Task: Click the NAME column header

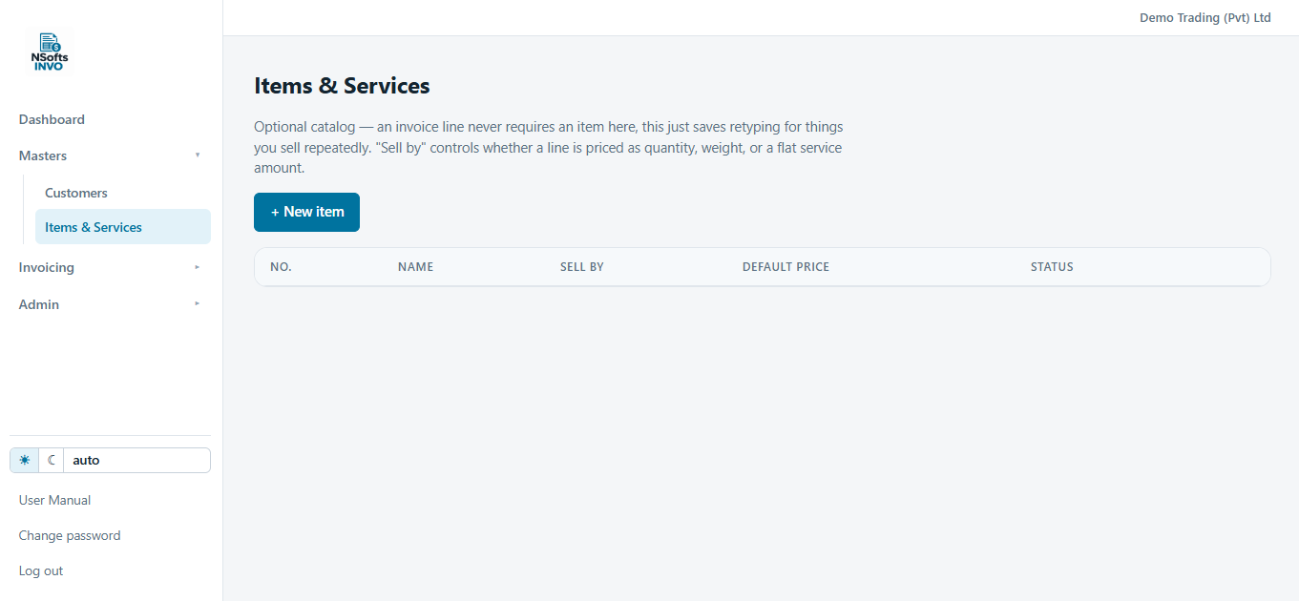Action: 415,267
